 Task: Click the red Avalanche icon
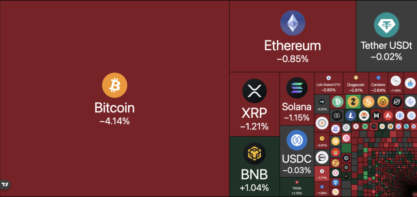[x=387, y=115]
